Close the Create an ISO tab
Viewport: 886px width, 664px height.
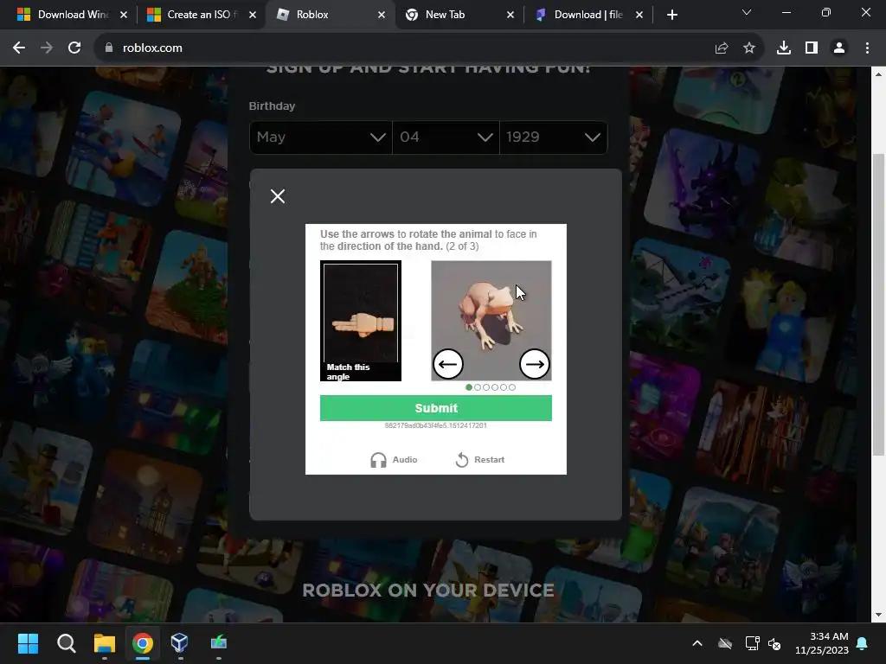tap(253, 16)
